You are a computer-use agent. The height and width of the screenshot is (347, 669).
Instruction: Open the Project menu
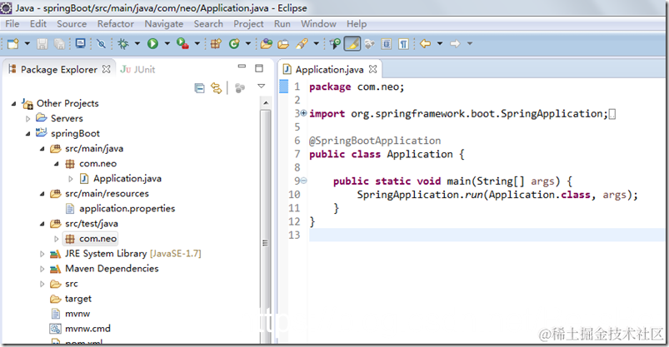point(248,24)
